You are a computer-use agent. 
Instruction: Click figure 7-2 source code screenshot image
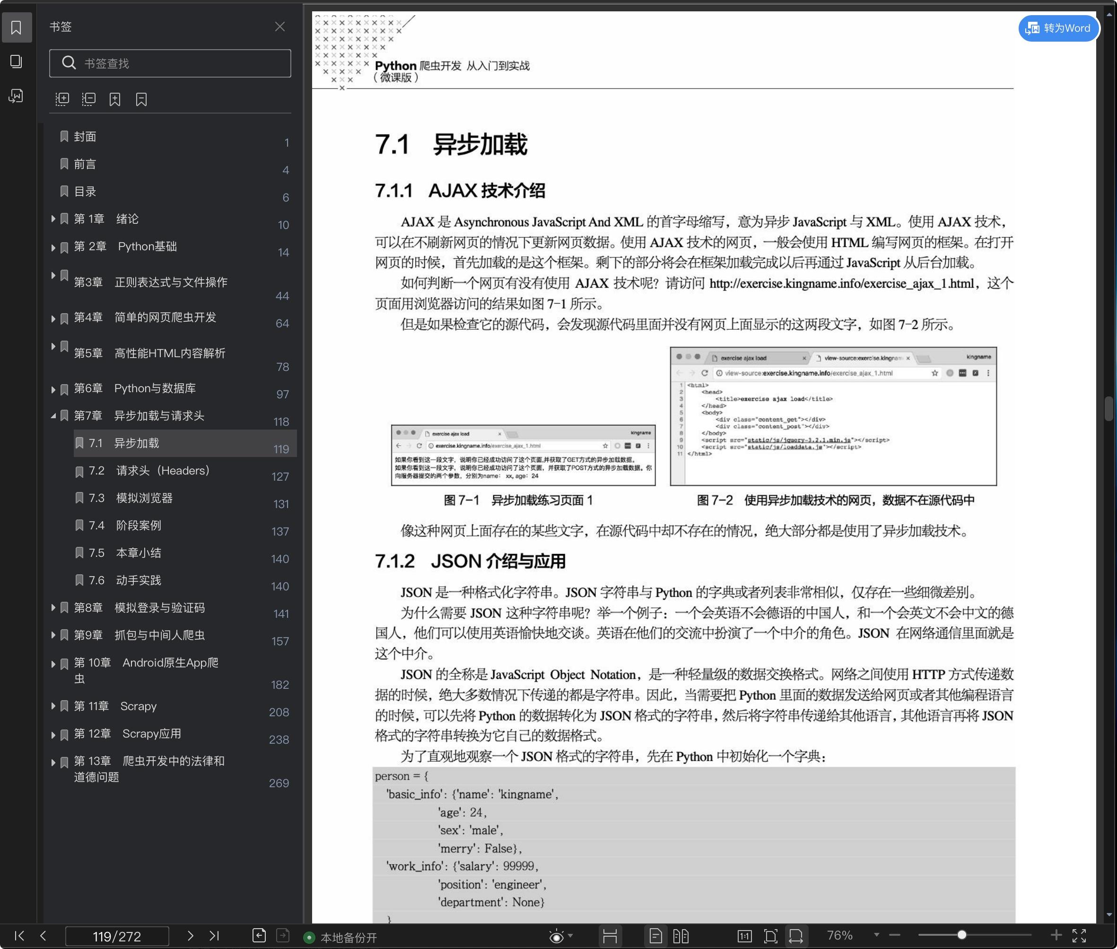pyautogui.click(x=833, y=416)
